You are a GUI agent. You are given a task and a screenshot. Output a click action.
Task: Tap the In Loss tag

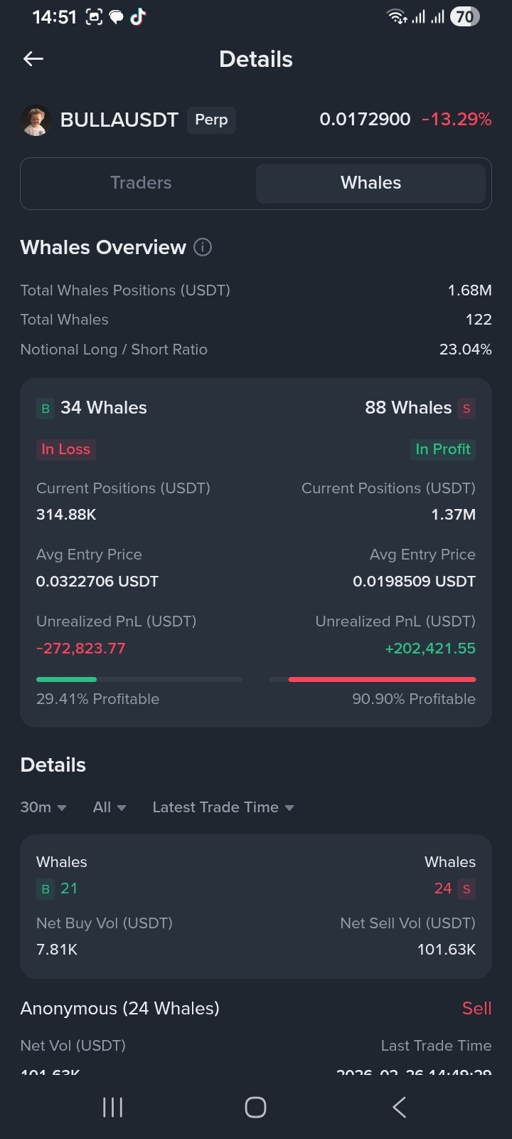pyautogui.click(x=66, y=449)
